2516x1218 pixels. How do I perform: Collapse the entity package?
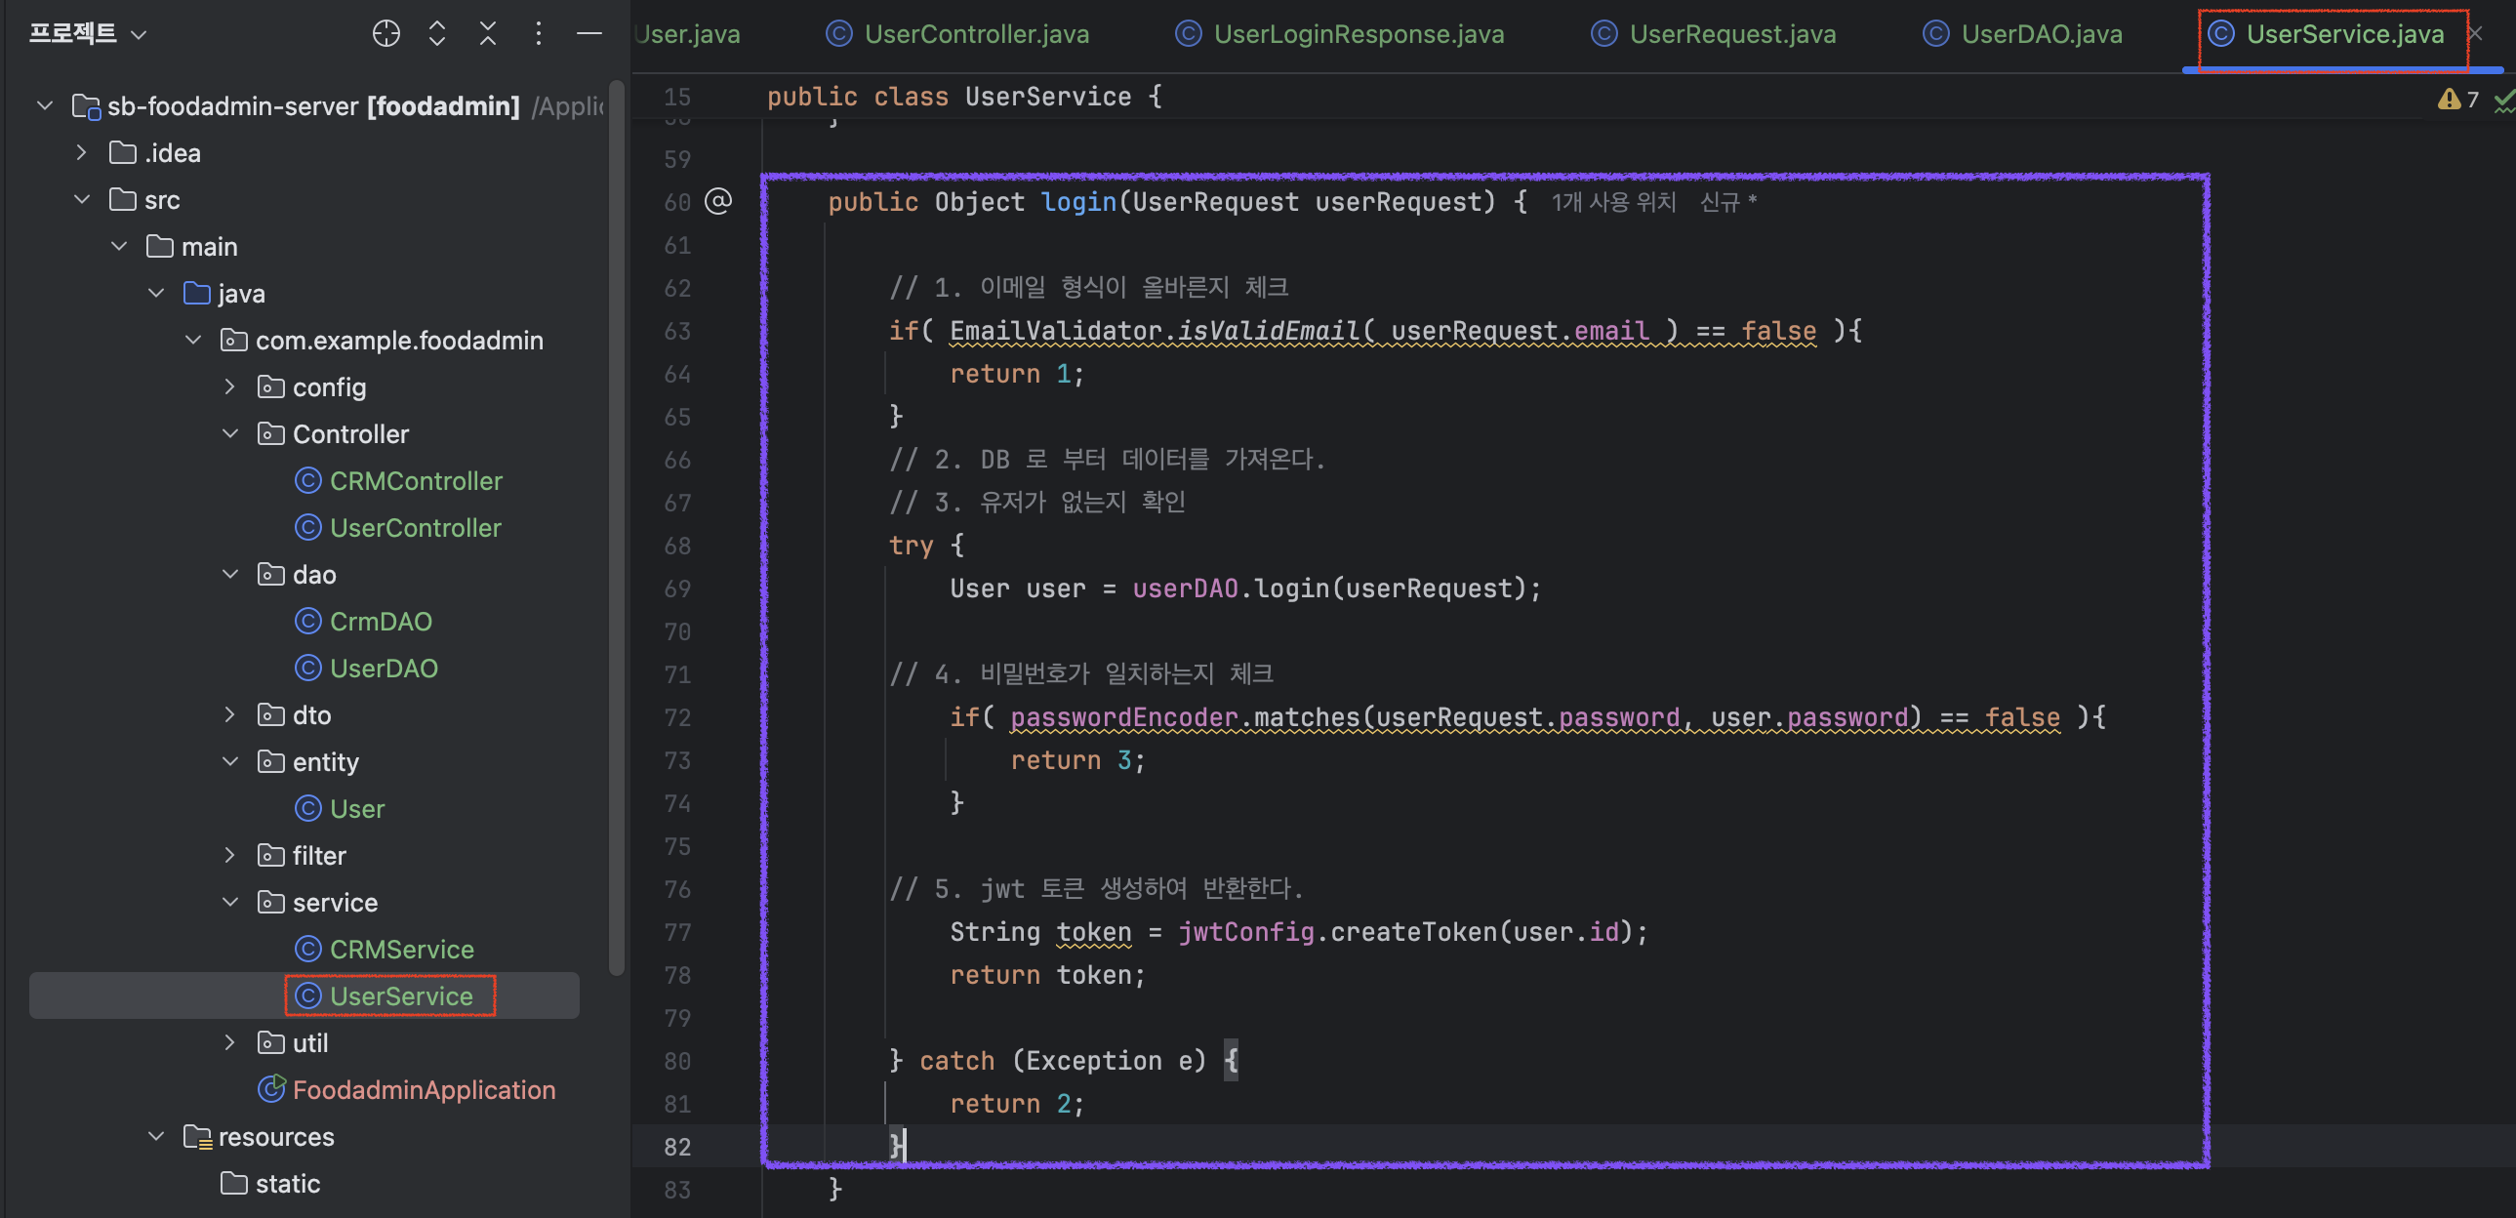click(x=229, y=762)
